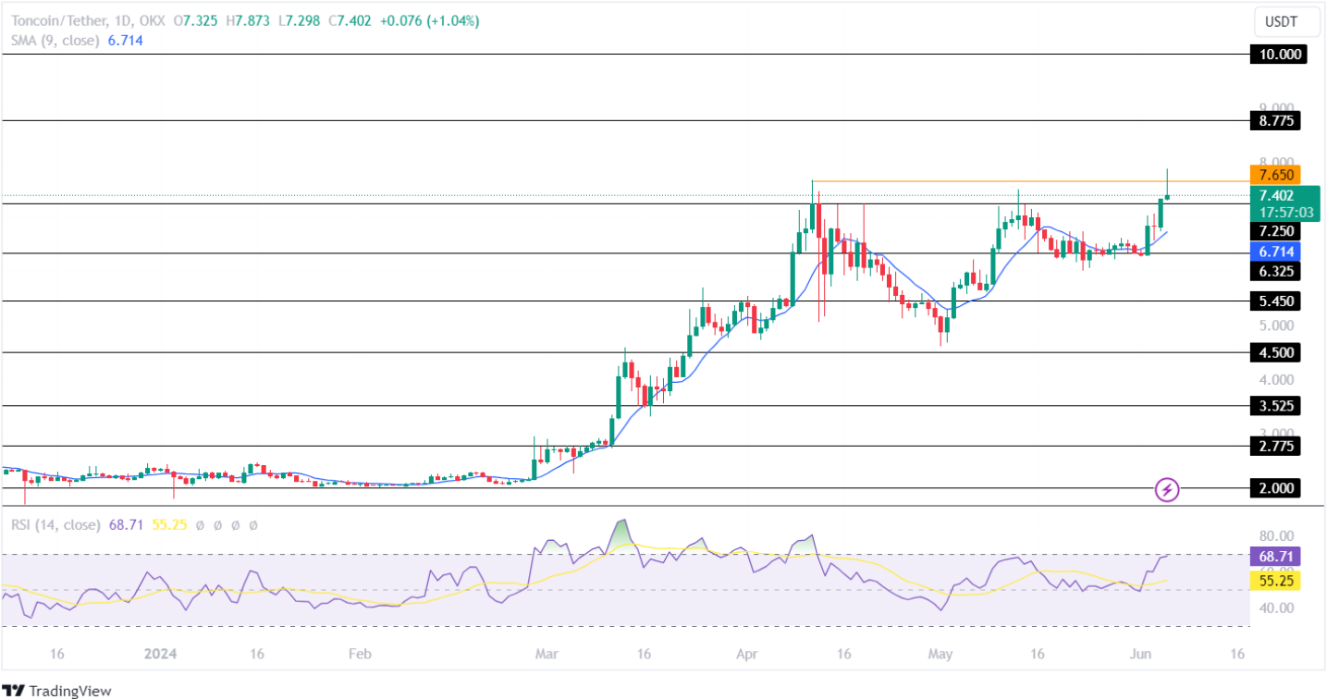The height and width of the screenshot is (700, 1327).
Task: Click the TradingView logo
Action: (57, 691)
